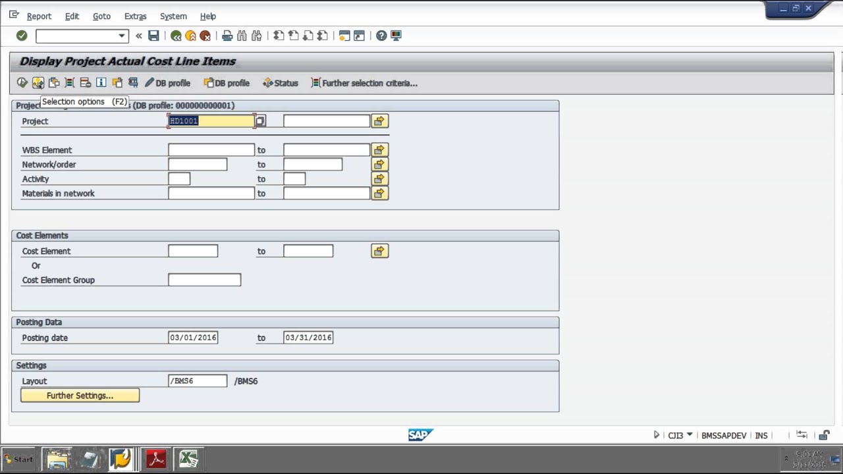Click the Activity from-value field

coord(179,179)
